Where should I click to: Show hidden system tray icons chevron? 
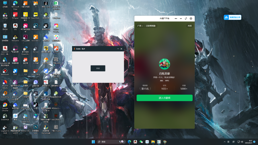224,142
